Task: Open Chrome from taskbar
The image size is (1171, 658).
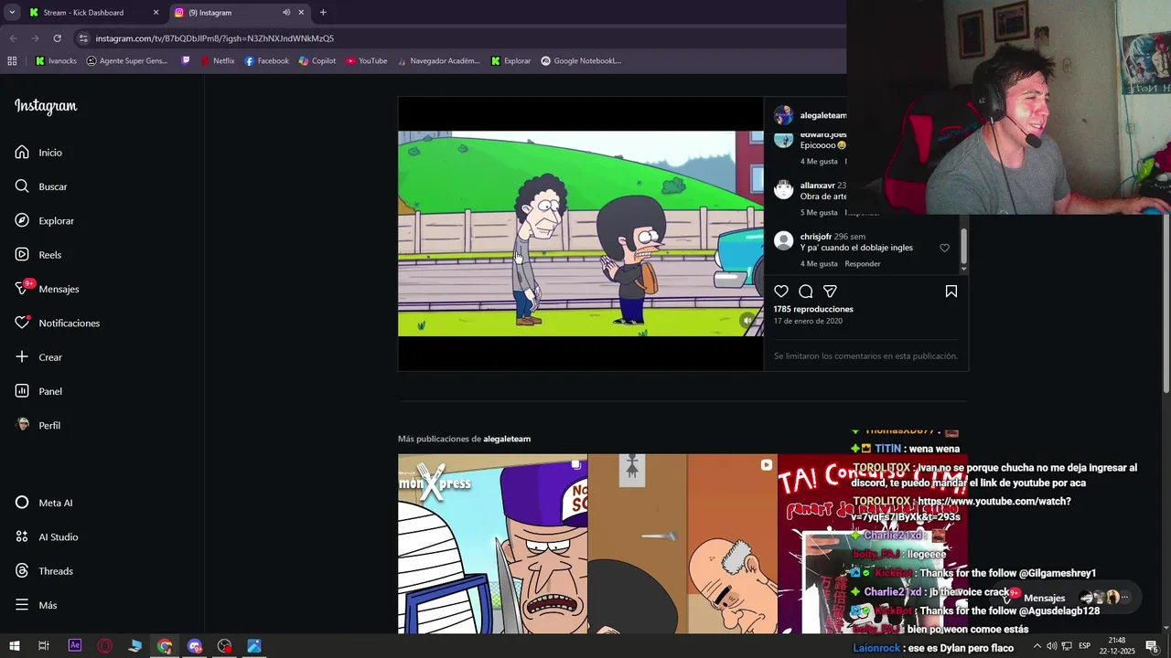Action: [x=165, y=646]
